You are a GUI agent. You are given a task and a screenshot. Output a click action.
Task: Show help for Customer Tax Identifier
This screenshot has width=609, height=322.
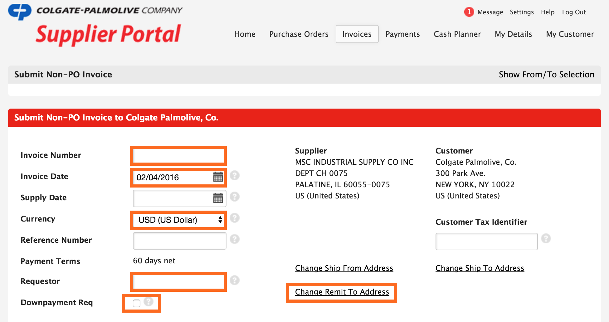pyautogui.click(x=546, y=238)
